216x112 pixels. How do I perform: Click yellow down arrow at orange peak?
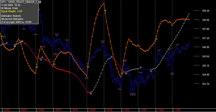point(105,11)
